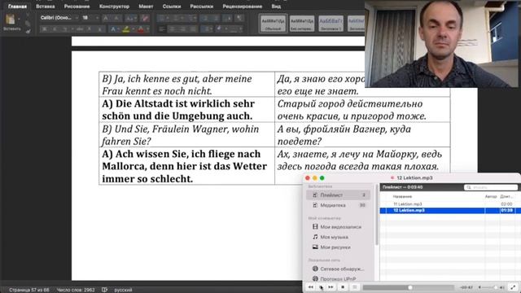
Task: Select Плейлист in the player sidebar
Action: 338,195
